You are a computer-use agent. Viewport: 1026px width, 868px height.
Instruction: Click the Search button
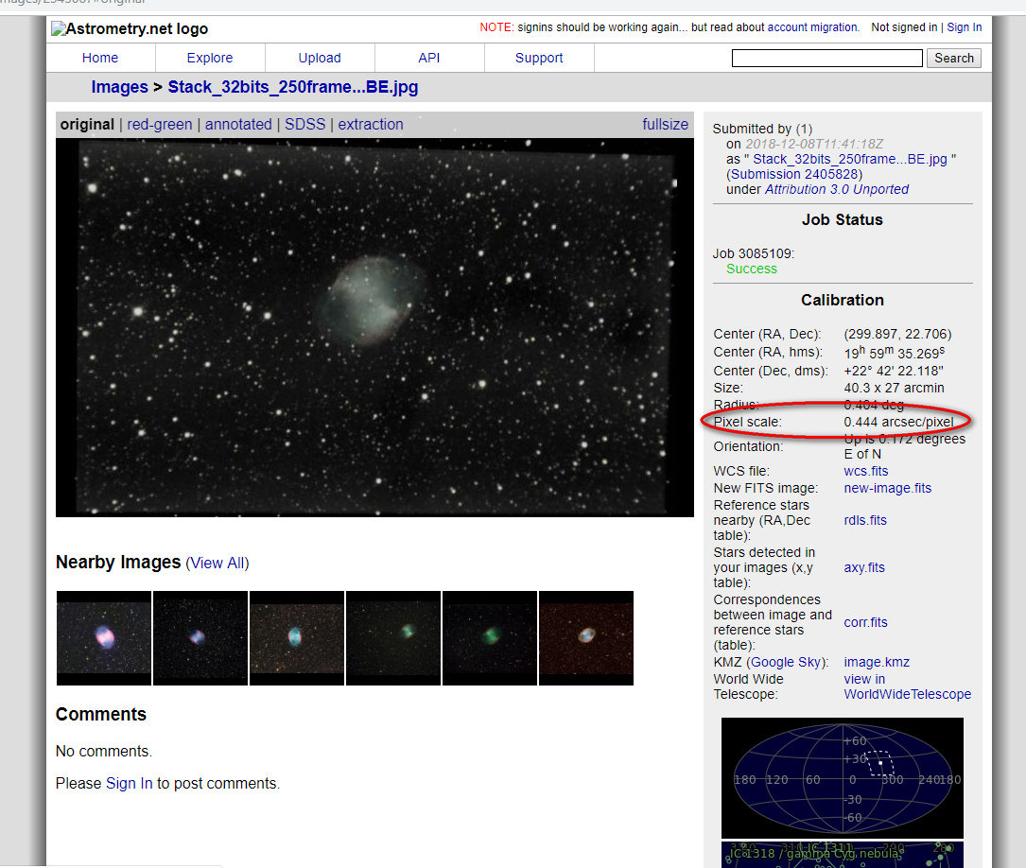pyautogui.click(x=953, y=59)
